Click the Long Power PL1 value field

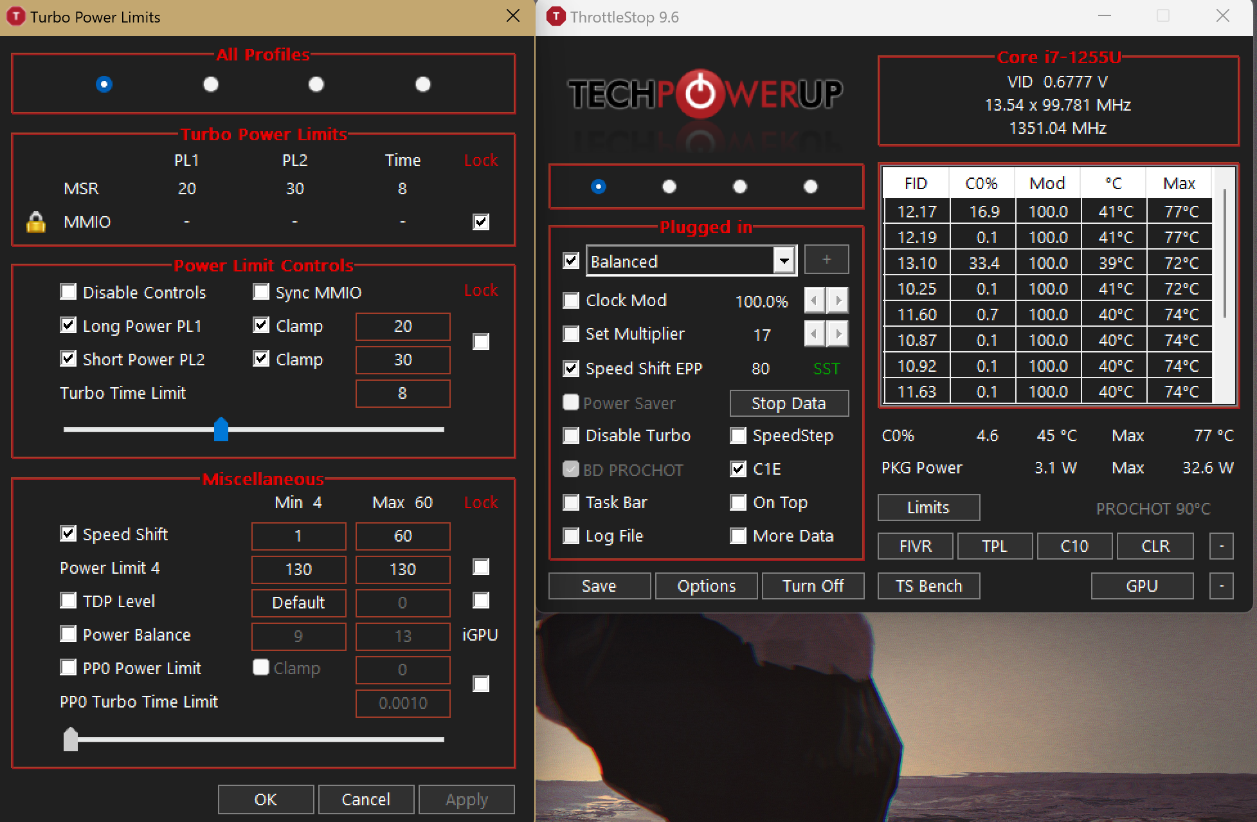pos(403,326)
